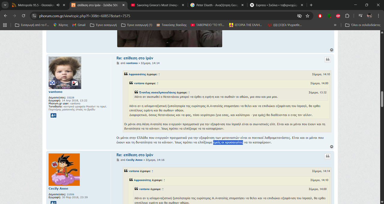This screenshot has height=204, width=384.
Task: Open the media control music icon
Action: tap(361, 16)
